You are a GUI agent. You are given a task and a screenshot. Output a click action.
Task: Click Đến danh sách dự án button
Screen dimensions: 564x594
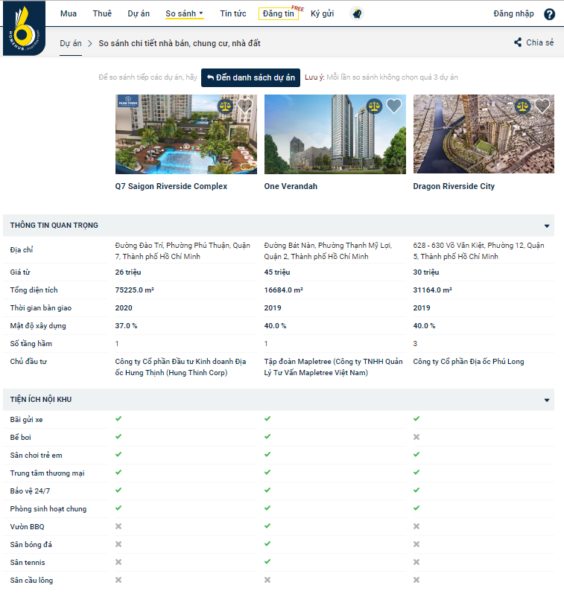(251, 77)
